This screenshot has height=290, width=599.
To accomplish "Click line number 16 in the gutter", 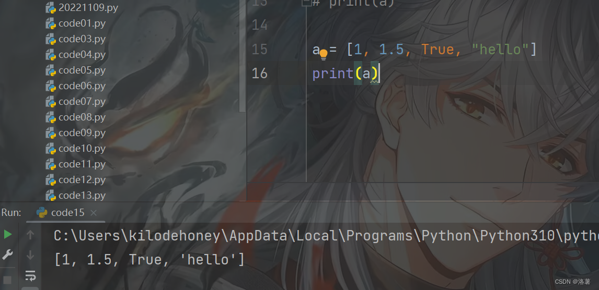I will click(259, 73).
